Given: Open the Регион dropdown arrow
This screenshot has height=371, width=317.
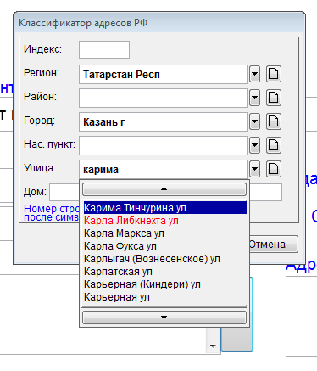Looking at the screenshot, I should point(254,74).
